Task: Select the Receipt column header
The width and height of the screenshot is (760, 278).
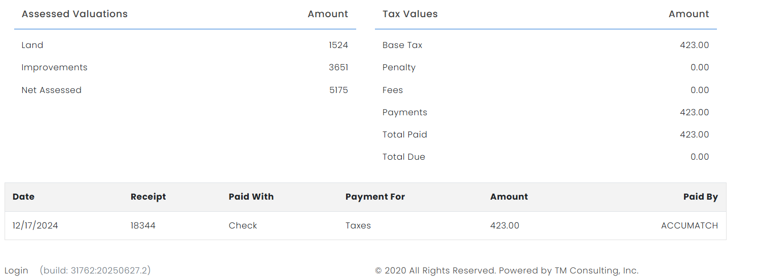Action: click(x=148, y=197)
